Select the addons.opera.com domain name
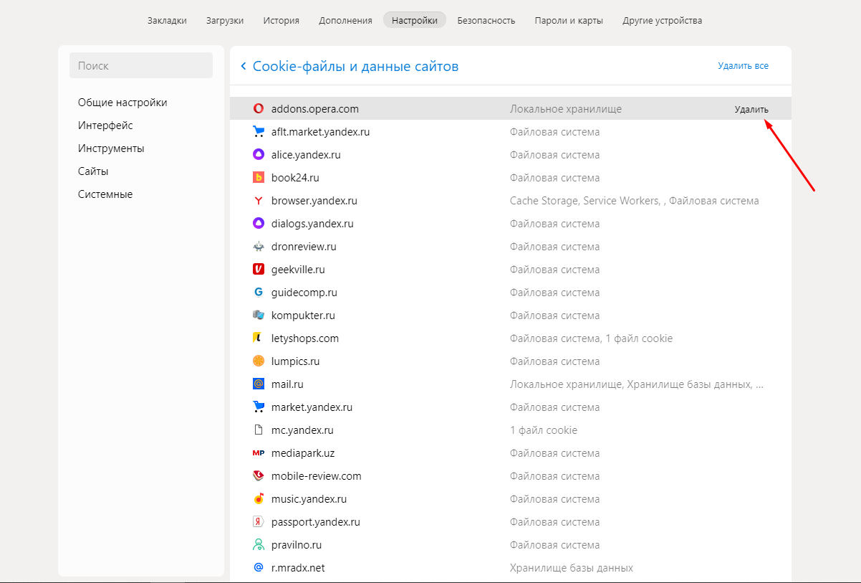 315,109
